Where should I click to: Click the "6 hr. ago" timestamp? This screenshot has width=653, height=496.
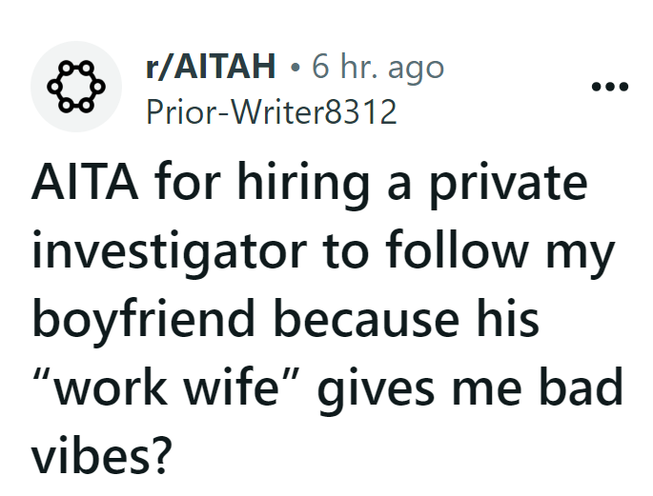[x=378, y=67]
